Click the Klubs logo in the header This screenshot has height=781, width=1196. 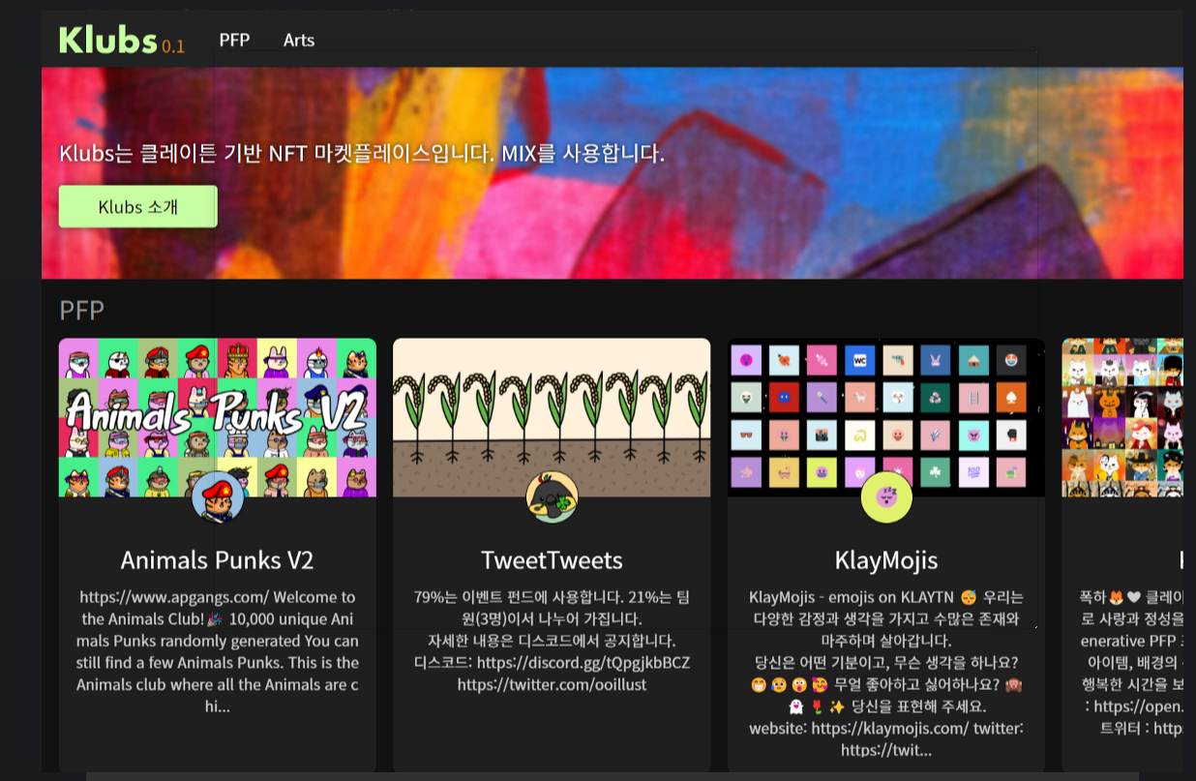pyautogui.click(x=107, y=41)
